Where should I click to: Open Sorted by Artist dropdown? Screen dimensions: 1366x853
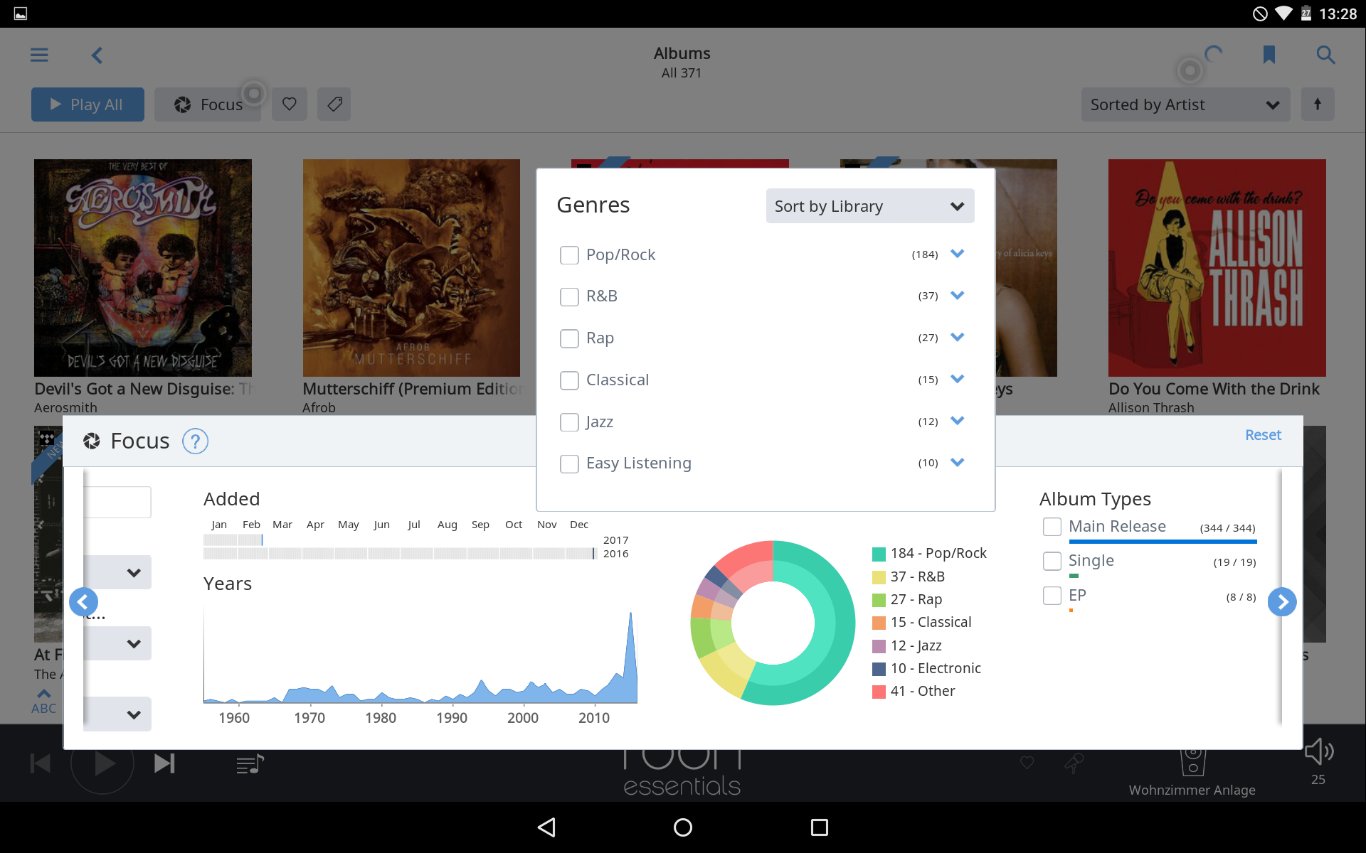[x=1185, y=104]
